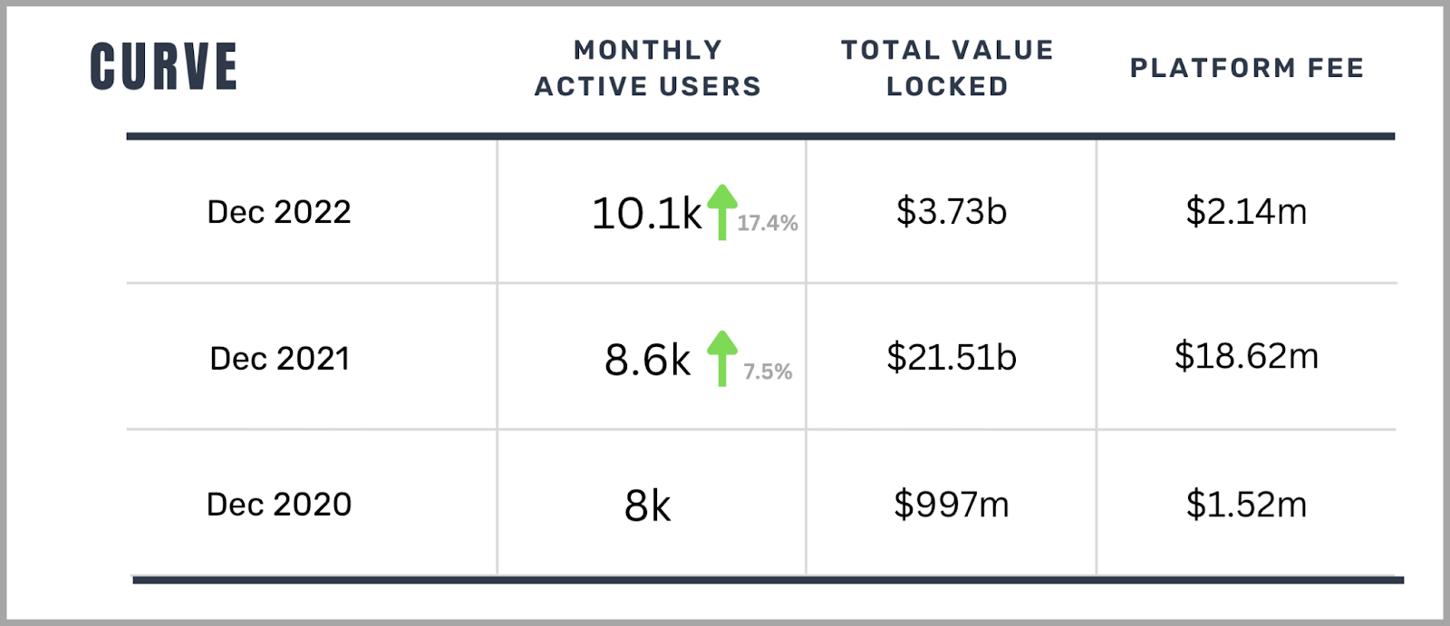The height and width of the screenshot is (626, 1450).
Task: Select the 10.1k active users value
Action: (646, 214)
